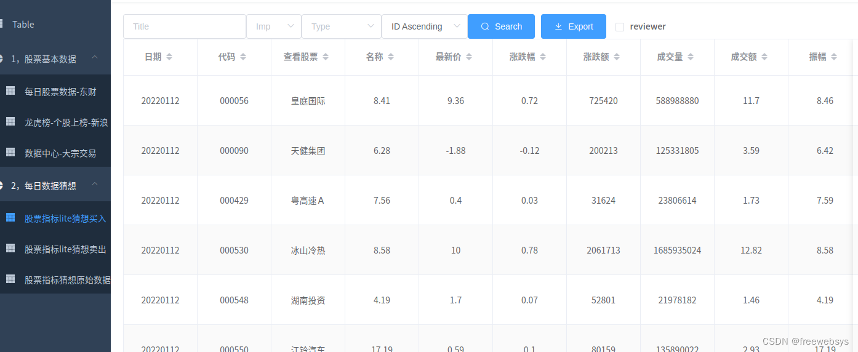The width and height of the screenshot is (858, 352).
Task: Click the Title input field
Action: pos(185,26)
